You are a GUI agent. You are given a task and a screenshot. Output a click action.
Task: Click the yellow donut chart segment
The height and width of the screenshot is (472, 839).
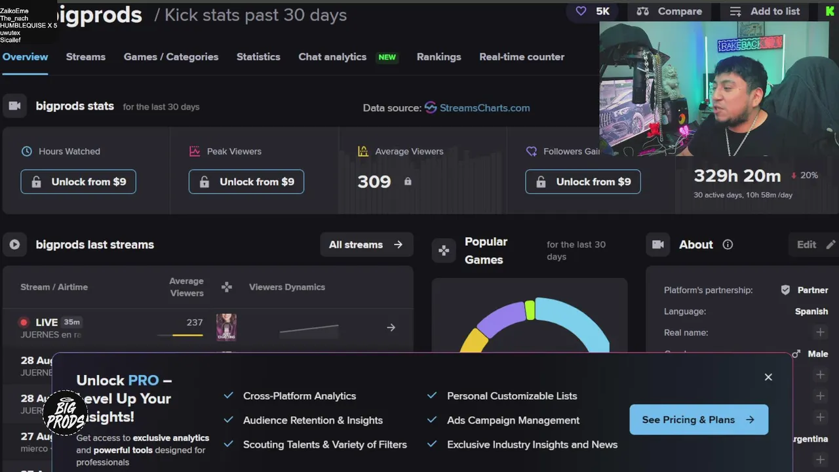tap(473, 341)
